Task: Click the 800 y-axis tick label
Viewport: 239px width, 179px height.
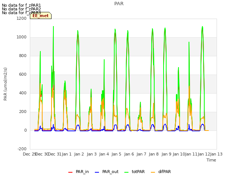Action: click(x=23, y=56)
